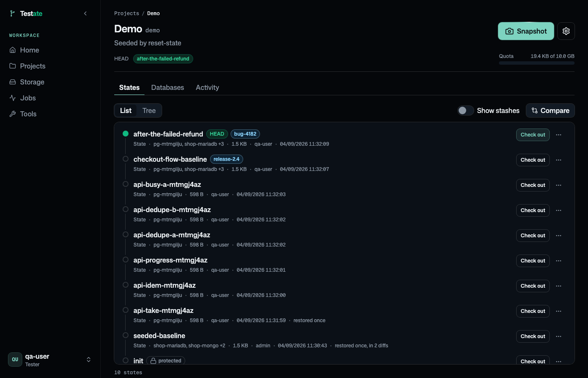
Task: Click the Testate logo
Action: (x=26, y=13)
